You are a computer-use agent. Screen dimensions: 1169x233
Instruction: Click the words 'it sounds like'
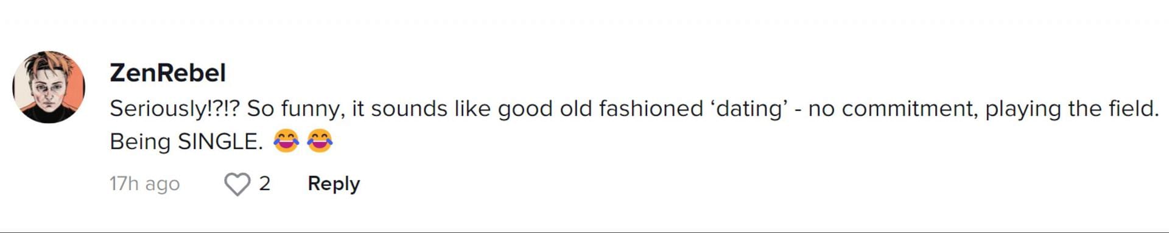coord(422,109)
